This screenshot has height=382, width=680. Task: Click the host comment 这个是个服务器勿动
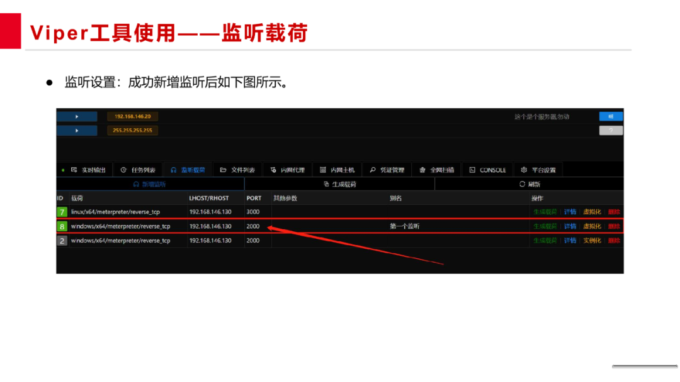click(x=541, y=117)
